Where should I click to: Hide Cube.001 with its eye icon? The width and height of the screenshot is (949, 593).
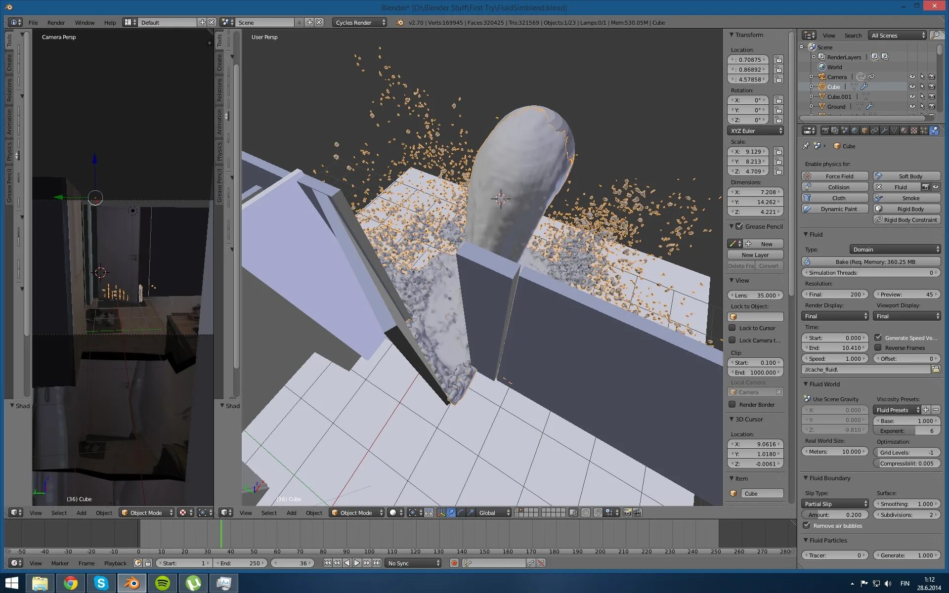(912, 96)
